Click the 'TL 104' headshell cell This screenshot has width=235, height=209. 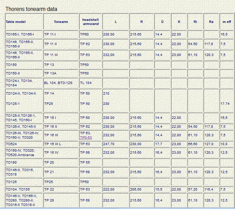[x=86, y=83]
